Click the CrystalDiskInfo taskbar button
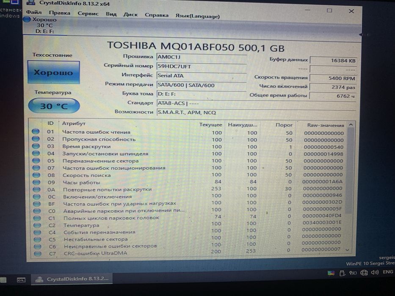 pos(71,279)
